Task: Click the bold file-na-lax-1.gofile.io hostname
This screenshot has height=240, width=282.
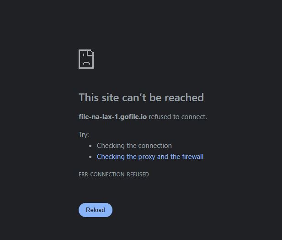Action: [x=112, y=117]
